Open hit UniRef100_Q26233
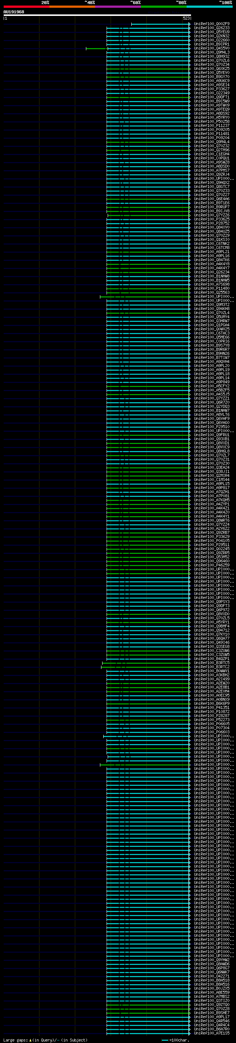Image resolution: width=236 pixels, height=1043 pixels. pos(212,28)
